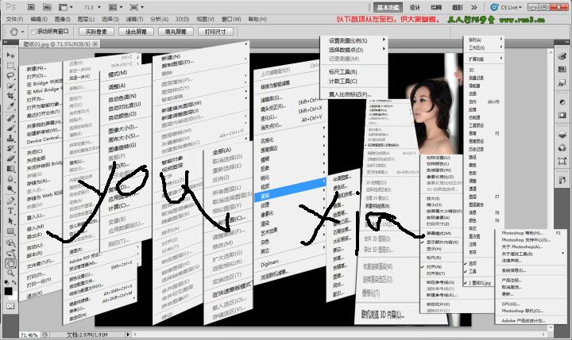The image size is (572, 340).
Task: Show more workspaces with >> chevron
Action: pos(473,7)
